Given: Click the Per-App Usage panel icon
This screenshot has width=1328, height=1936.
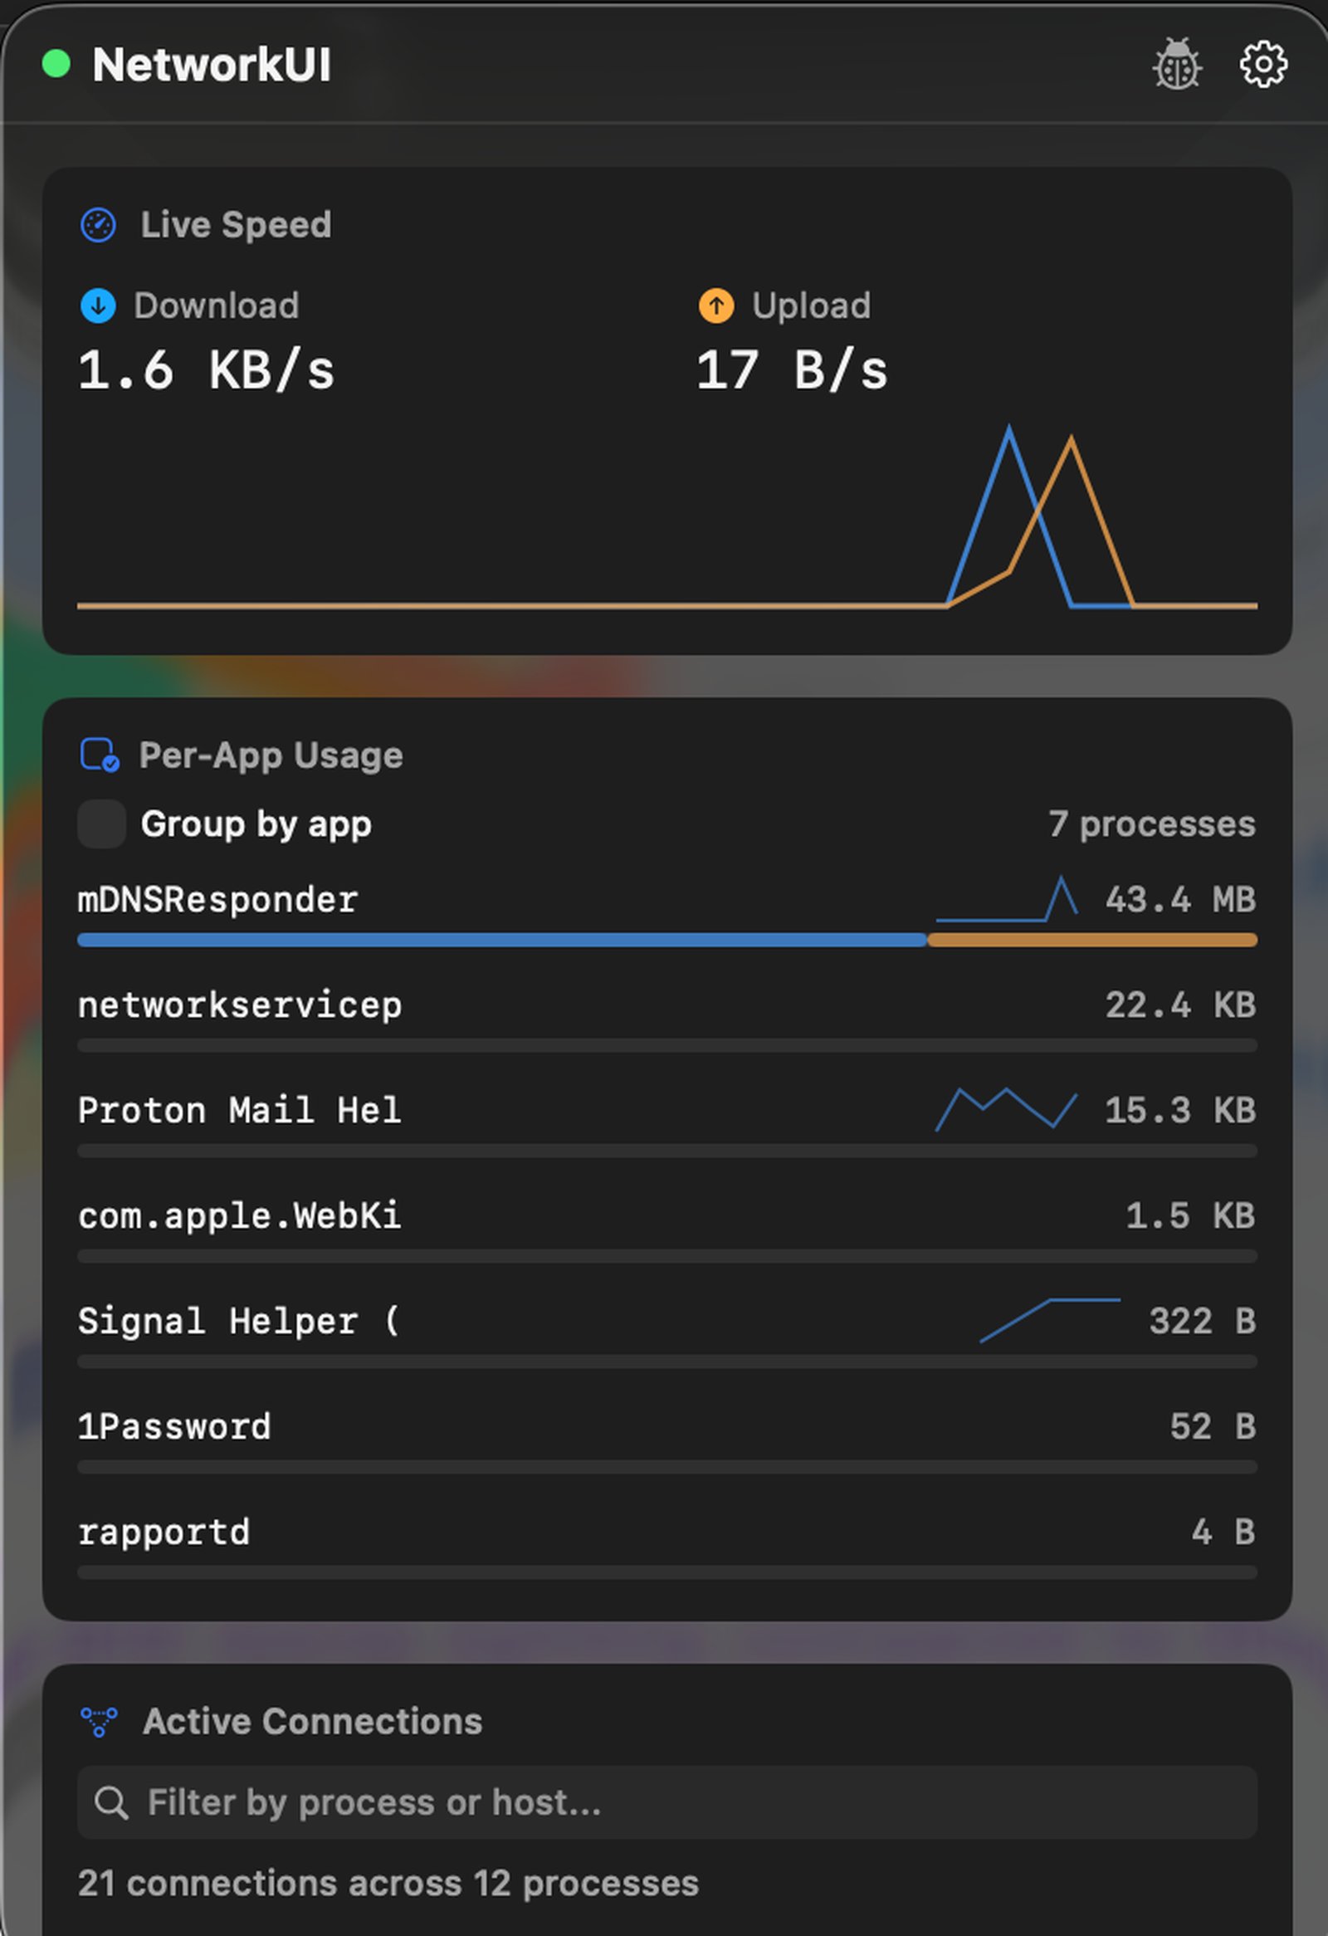Looking at the screenshot, I should click(x=97, y=755).
